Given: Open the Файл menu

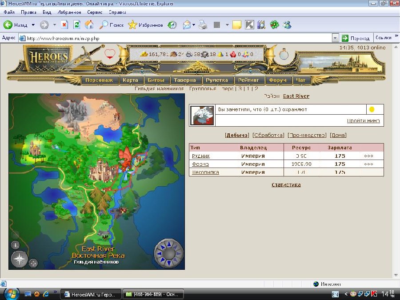Looking at the screenshot, I should point(9,12).
